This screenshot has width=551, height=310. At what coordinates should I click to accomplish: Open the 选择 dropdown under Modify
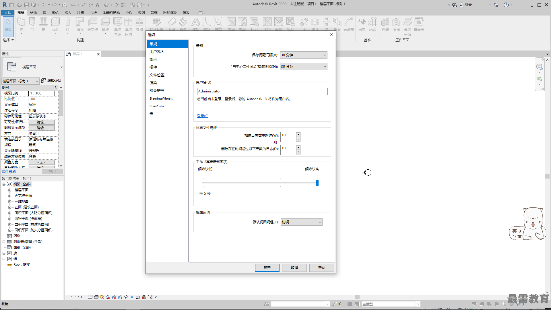pos(8,40)
